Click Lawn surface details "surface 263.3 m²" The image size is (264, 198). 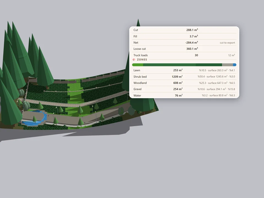click(218, 70)
